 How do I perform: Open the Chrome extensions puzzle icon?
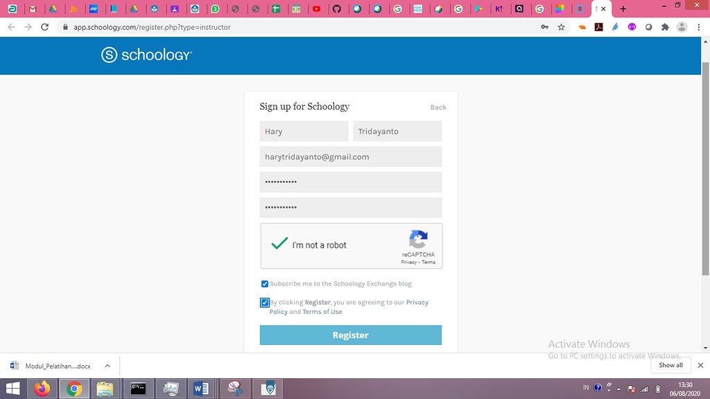click(665, 27)
